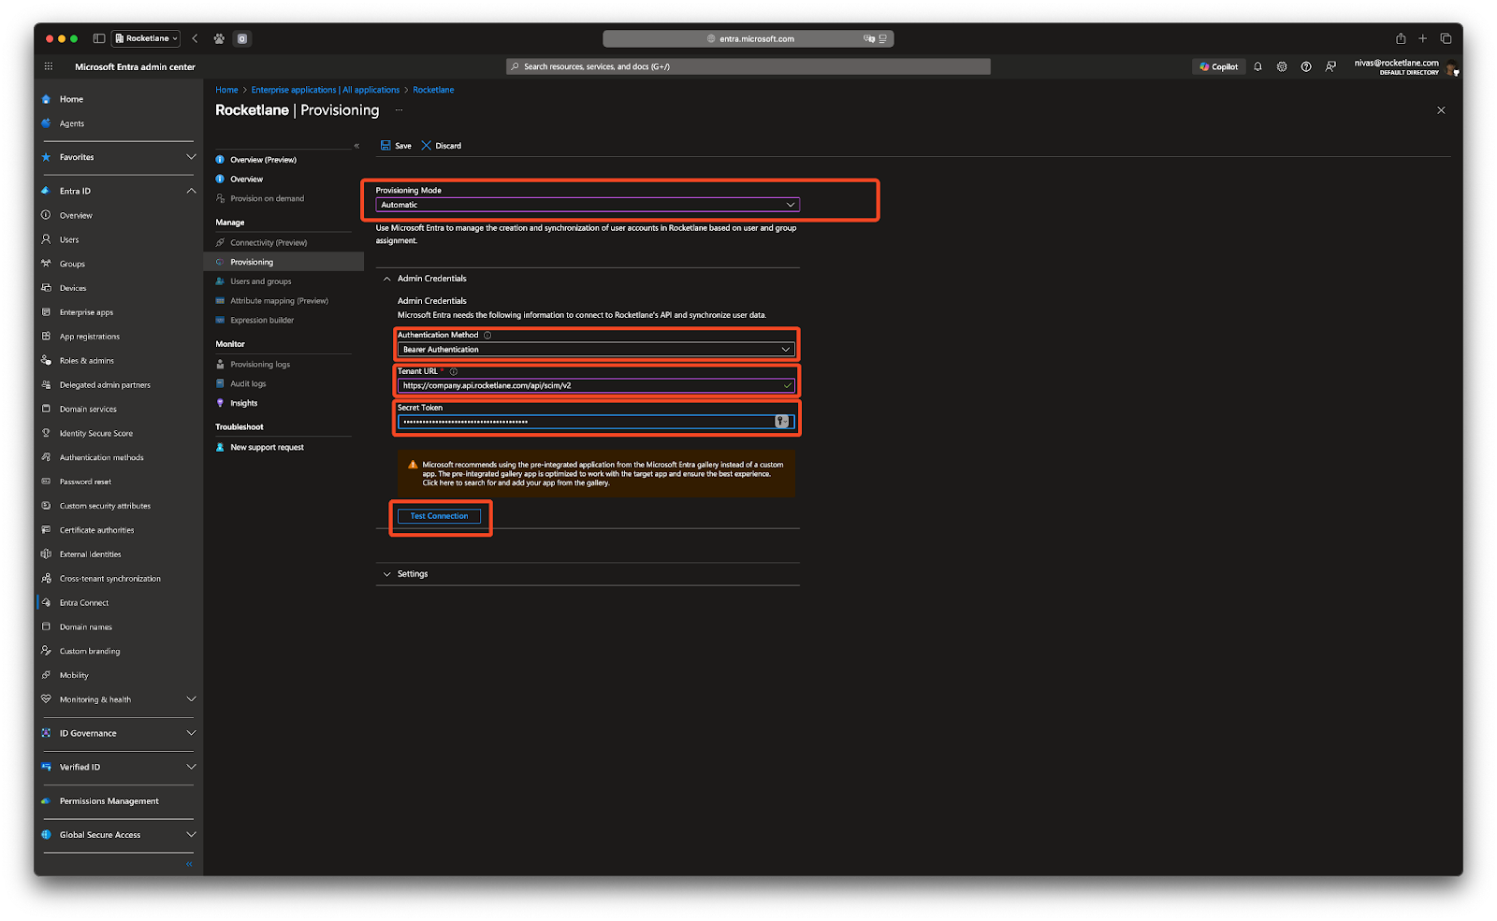Open the Authentication Method dropdown
The image size is (1497, 921).
[x=596, y=350]
